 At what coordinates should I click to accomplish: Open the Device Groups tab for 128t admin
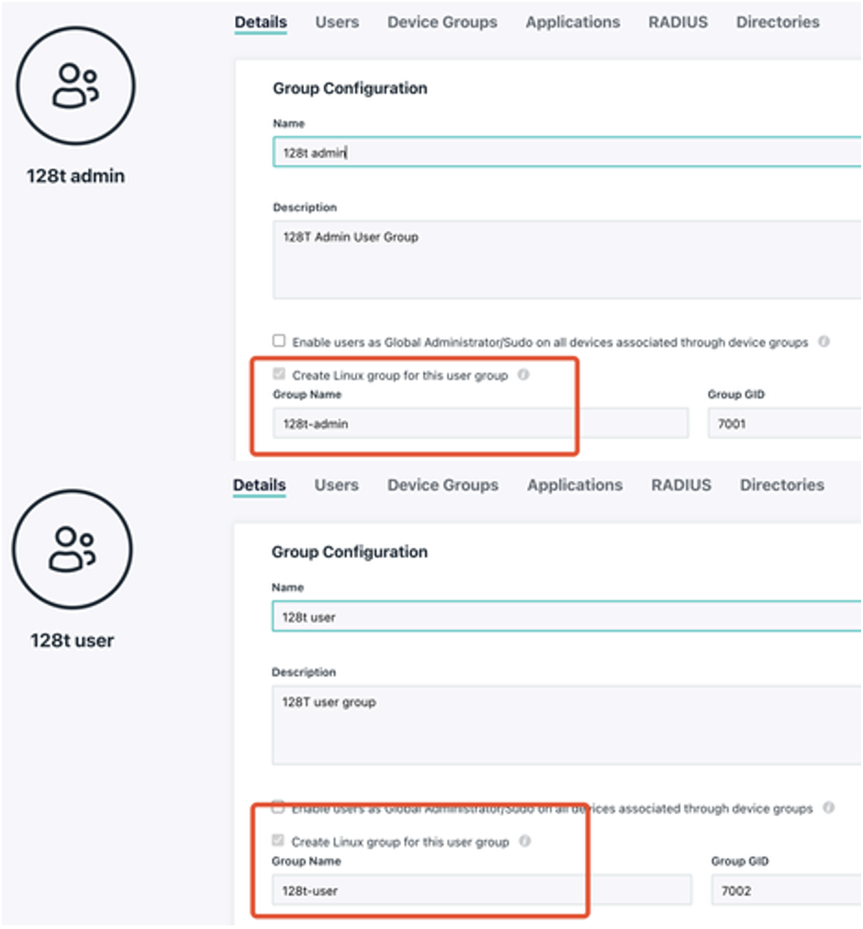click(443, 21)
